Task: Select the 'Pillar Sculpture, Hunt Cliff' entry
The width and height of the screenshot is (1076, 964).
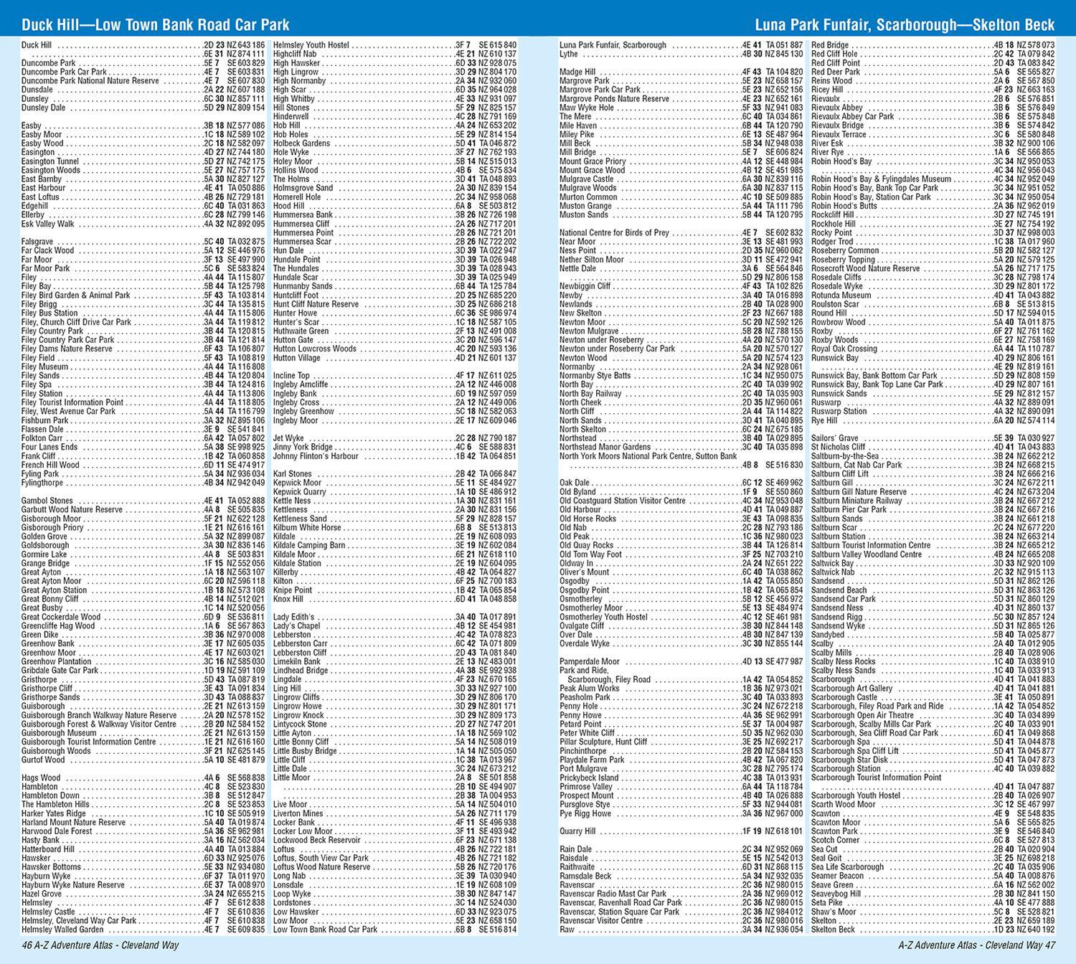Action: pyautogui.click(x=681, y=742)
